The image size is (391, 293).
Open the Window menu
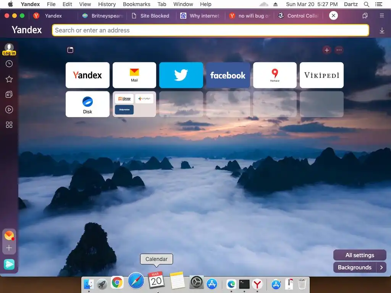pyautogui.click(x=183, y=4)
